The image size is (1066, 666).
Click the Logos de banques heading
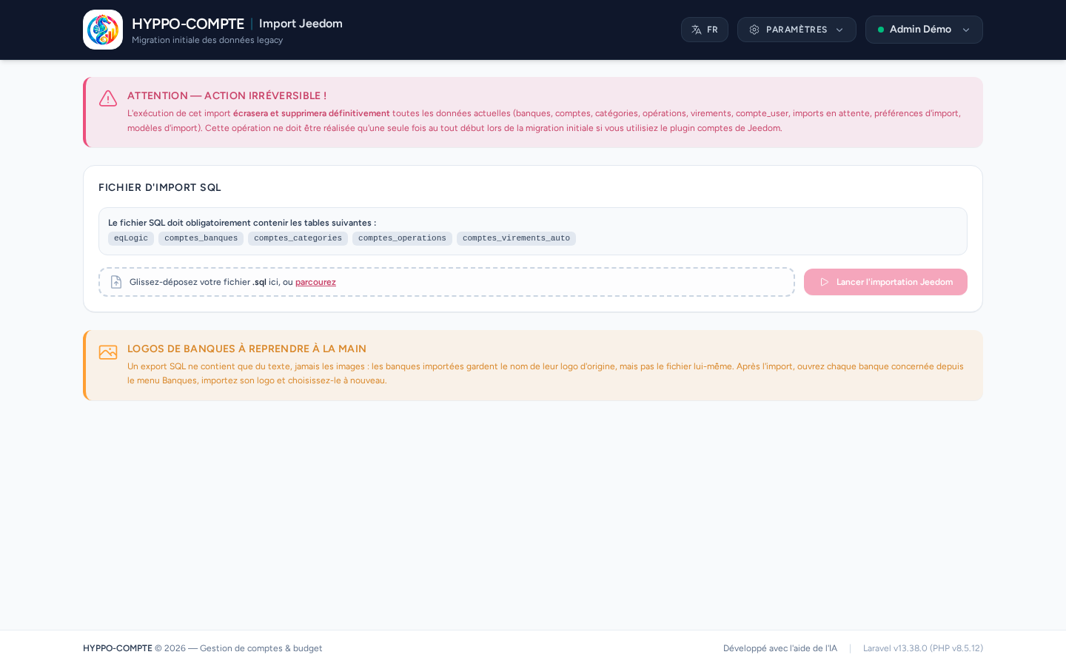pos(247,349)
